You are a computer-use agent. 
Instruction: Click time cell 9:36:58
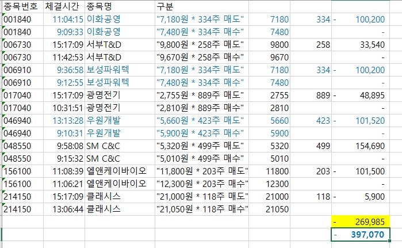[x=64, y=70]
